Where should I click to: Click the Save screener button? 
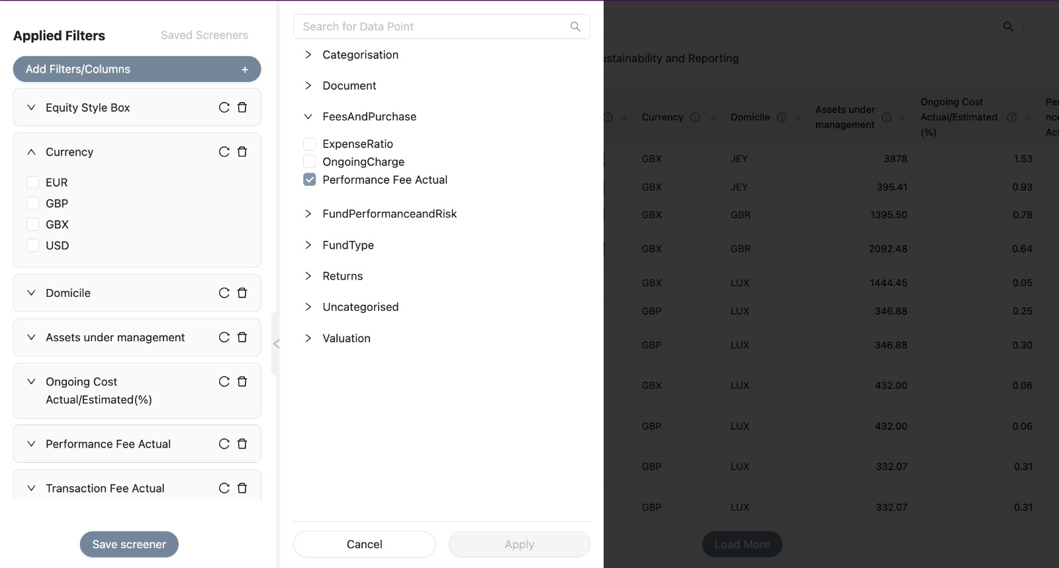129,544
